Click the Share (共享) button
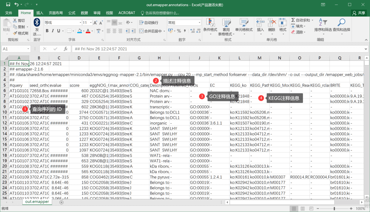Viewport: 370px width, 212px height. [x=359, y=13]
